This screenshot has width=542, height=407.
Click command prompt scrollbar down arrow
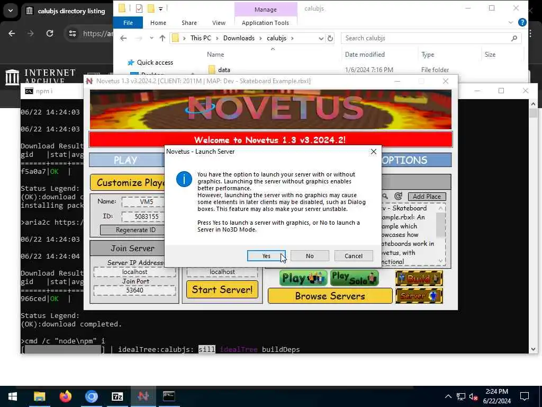[533, 349]
